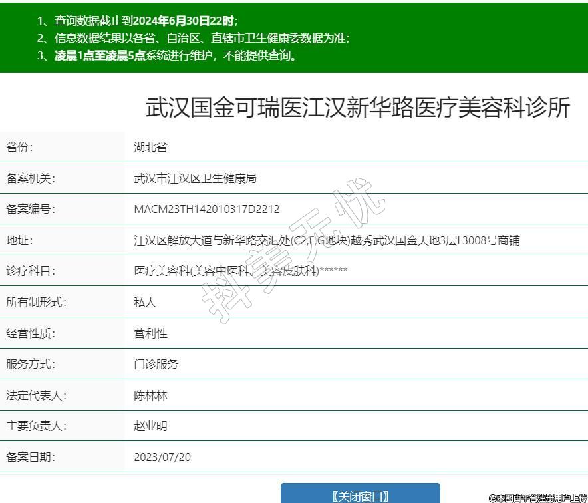Click the filing date 2023/07/20
Screen dimensions: 588x503
tap(162, 457)
